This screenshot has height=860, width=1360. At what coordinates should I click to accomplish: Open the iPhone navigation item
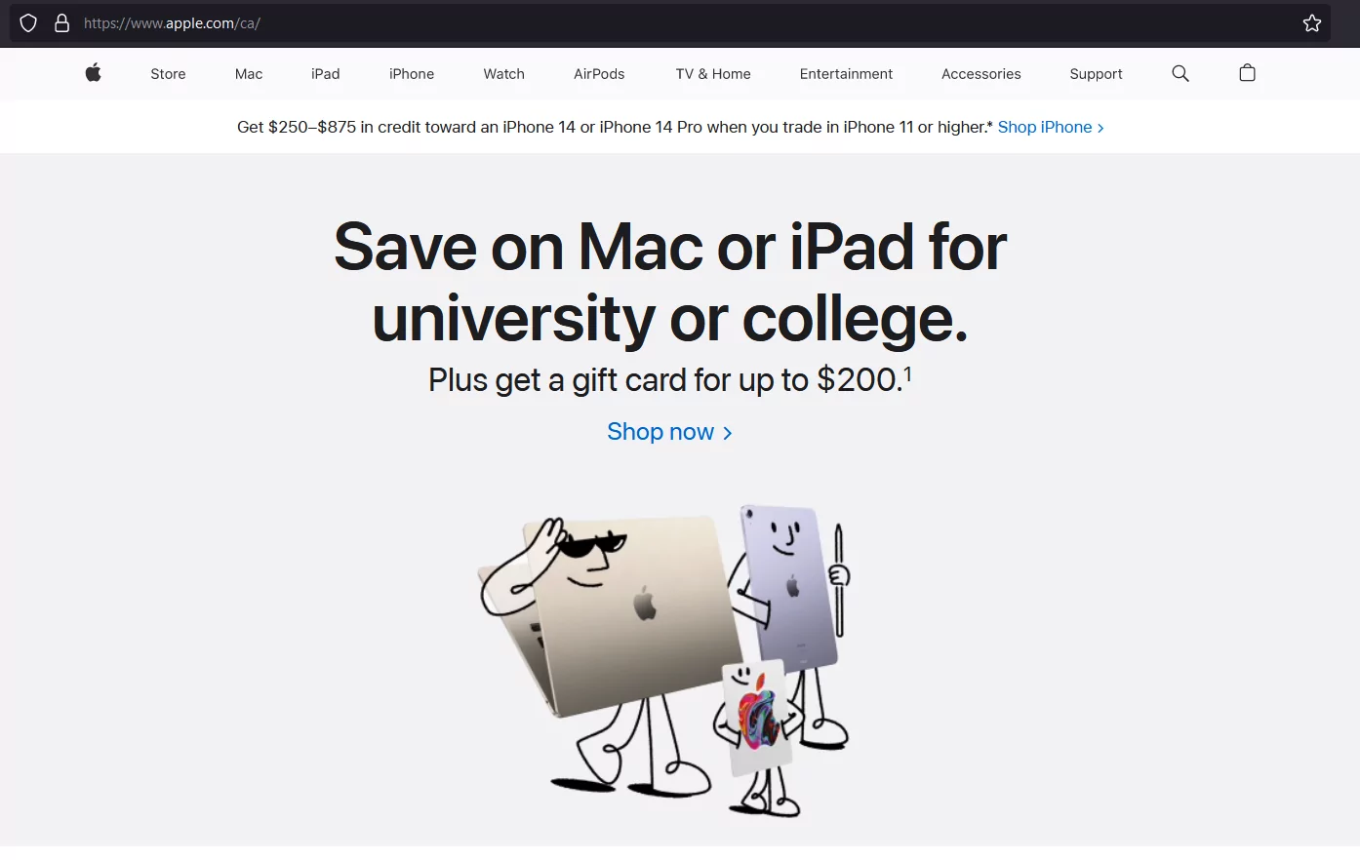click(412, 74)
